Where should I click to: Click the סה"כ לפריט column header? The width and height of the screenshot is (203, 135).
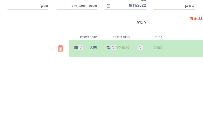(89, 37)
